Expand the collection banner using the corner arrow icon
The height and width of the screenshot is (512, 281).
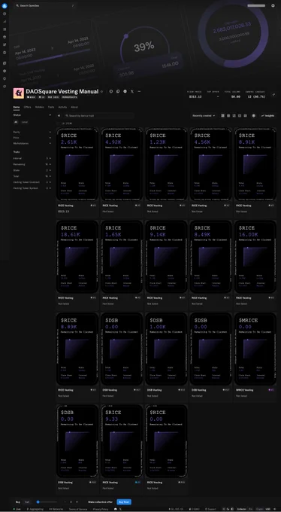coord(273,94)
